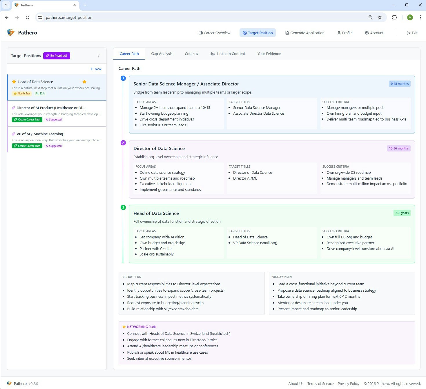Click the sparkle icon beside Director of AI Product
This screenshot has width=426, height=389.
coord(13,108)
